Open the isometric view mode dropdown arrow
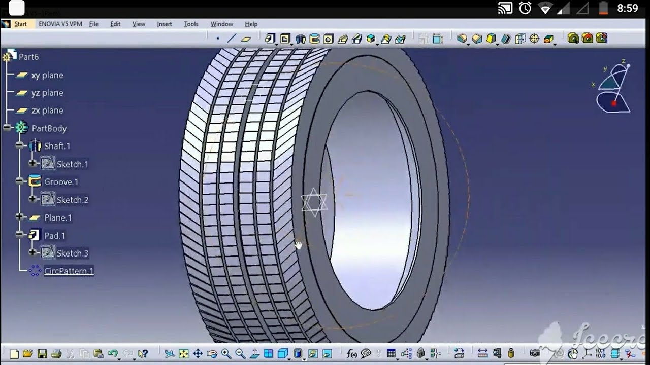 (289, 359)
